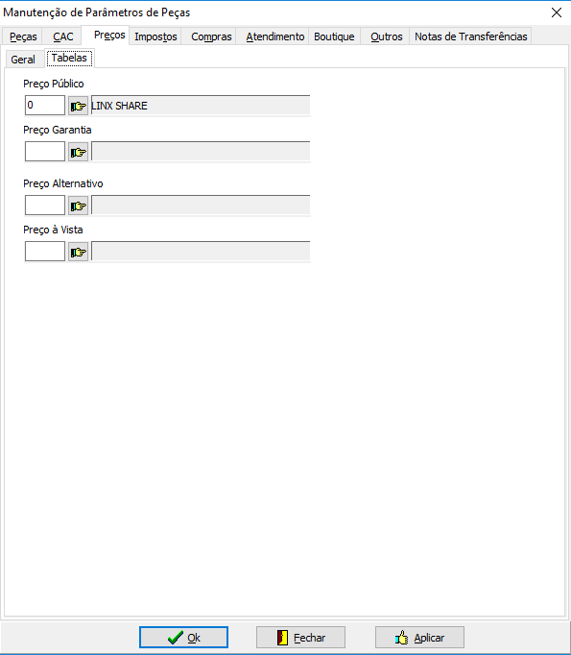The height and width of the screenshot is (655, 571).
Task: Open lookup for Preço Alternativo table
Action: [78, 206]
